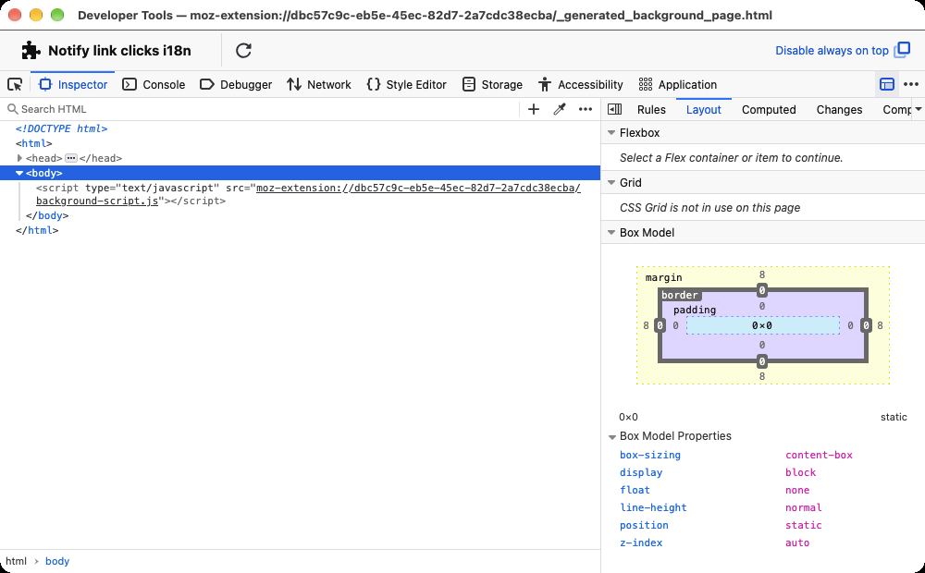Switch to the Console tab

pos(154,84)
